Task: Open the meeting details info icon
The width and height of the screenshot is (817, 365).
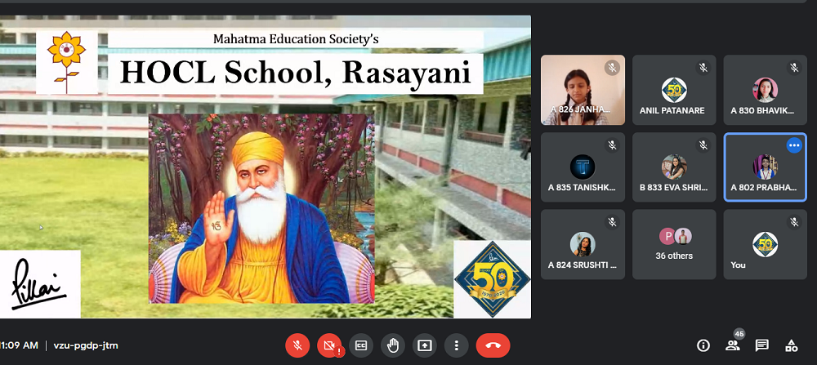Action: tap(703, 345)
